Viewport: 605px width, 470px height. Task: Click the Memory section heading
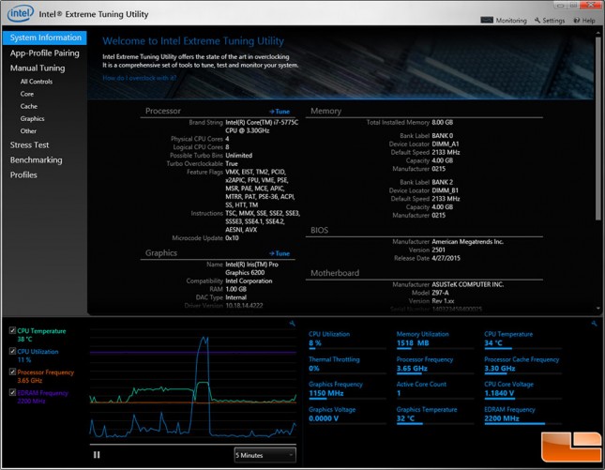(x=325, y=111)
